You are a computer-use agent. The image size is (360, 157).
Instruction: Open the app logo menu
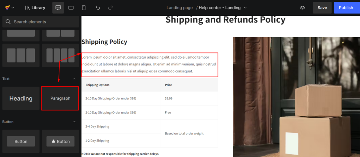(x=9, y=8)
